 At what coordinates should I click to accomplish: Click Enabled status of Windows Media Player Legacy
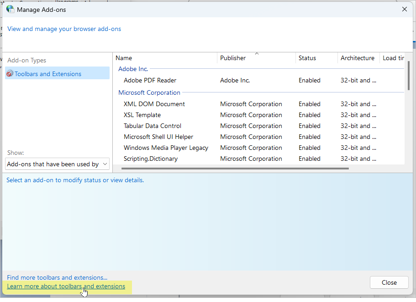pyautogui.click(x=309, y=148)
